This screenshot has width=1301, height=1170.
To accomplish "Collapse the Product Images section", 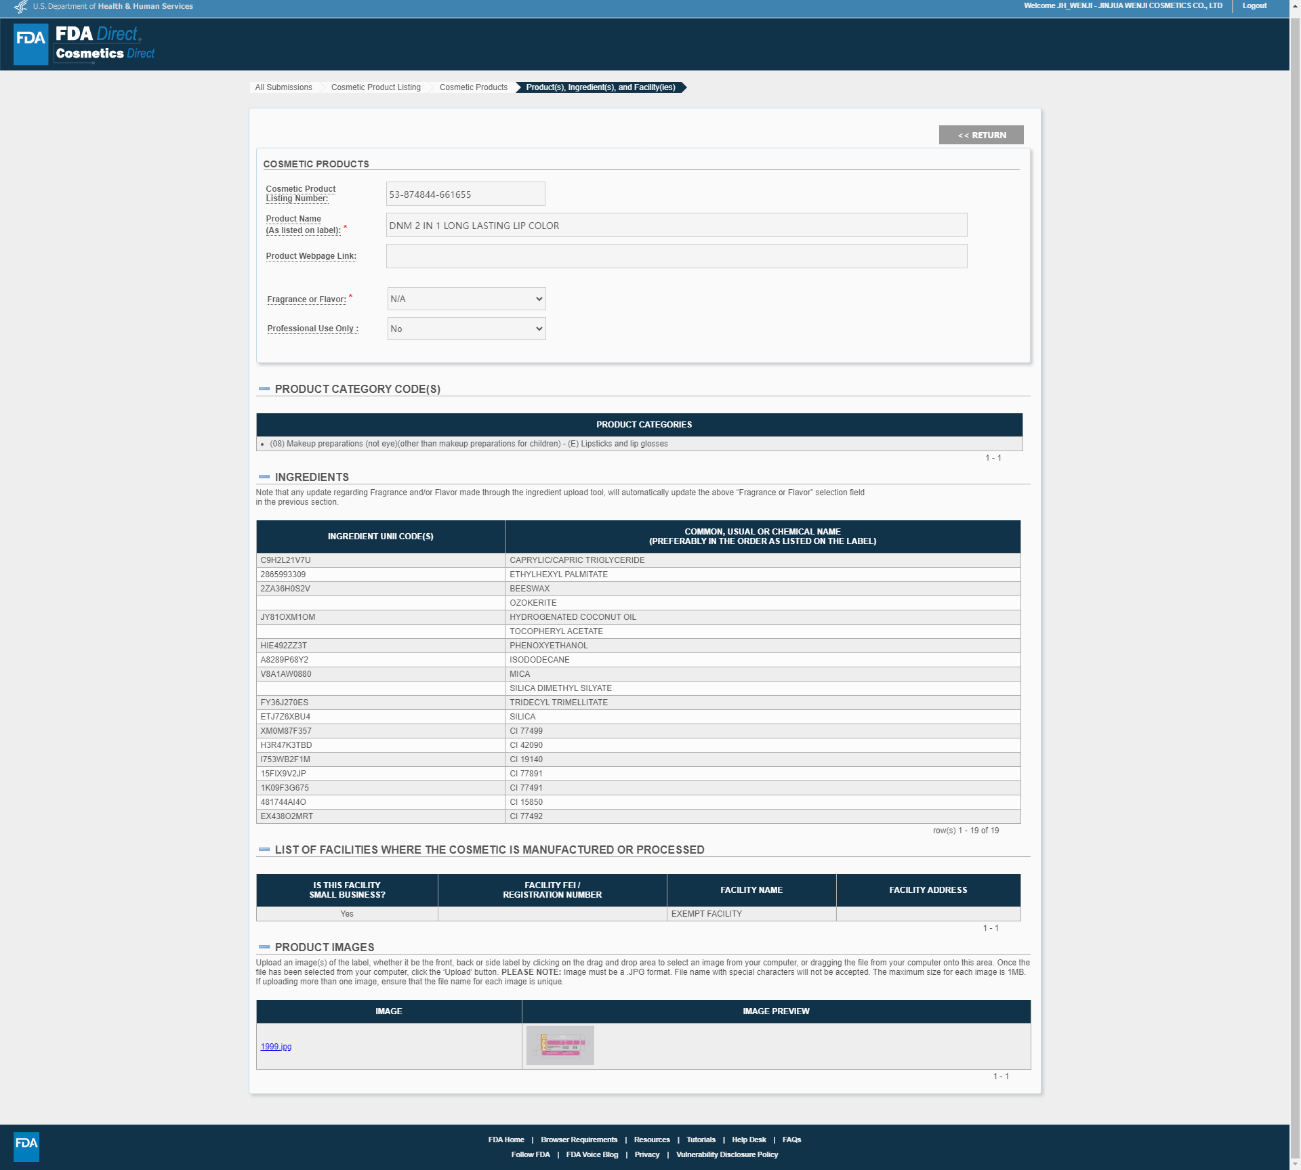I will point(264,947).
